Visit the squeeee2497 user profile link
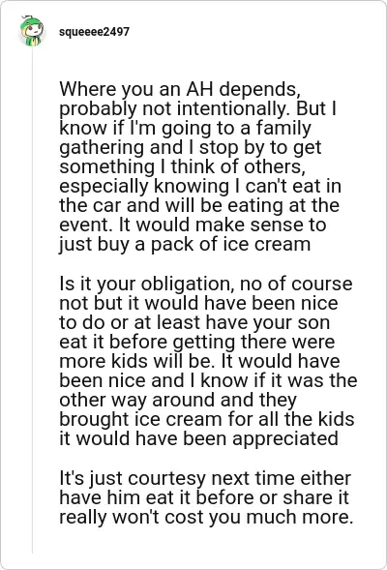 [x=94, y=32]
